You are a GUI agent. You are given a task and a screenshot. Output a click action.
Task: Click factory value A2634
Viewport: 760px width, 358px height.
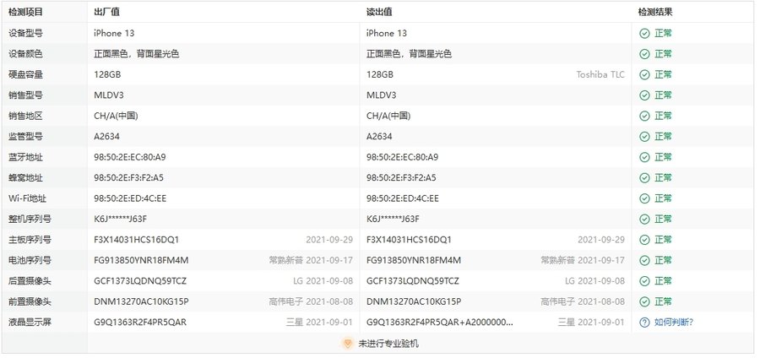(106, 137)
